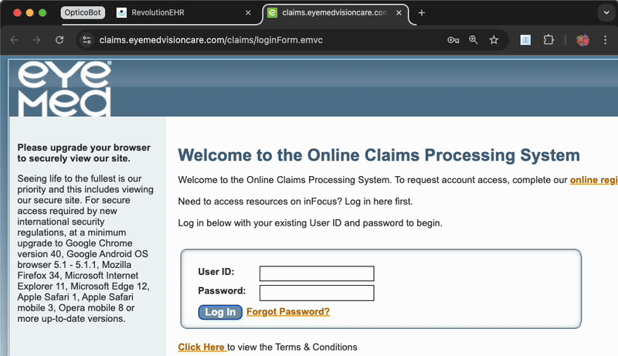This screenshot has width=618, height=356.
Task: Open the saved passwords key icon
Action: click(x=453, y=40)
